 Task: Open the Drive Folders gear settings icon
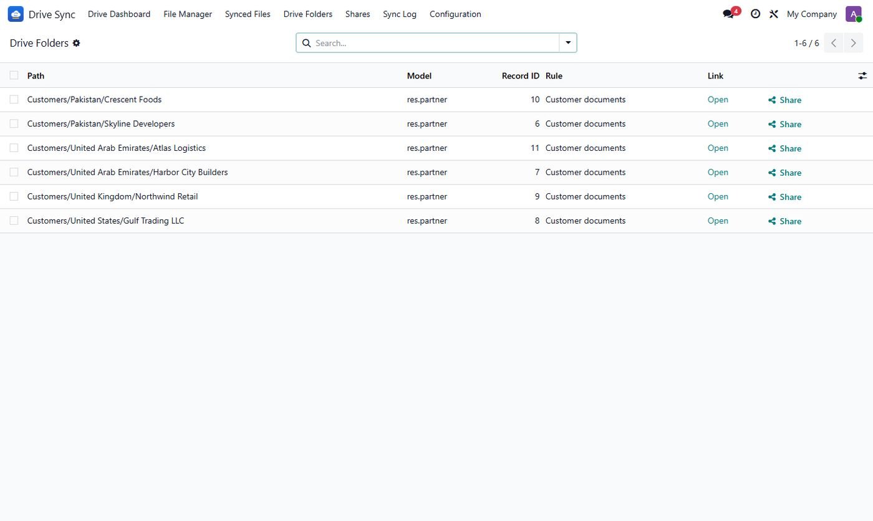(x=77, y=43)
